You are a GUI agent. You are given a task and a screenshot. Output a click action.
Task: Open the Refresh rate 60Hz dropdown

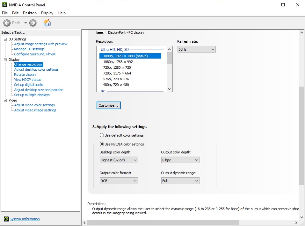196,49
